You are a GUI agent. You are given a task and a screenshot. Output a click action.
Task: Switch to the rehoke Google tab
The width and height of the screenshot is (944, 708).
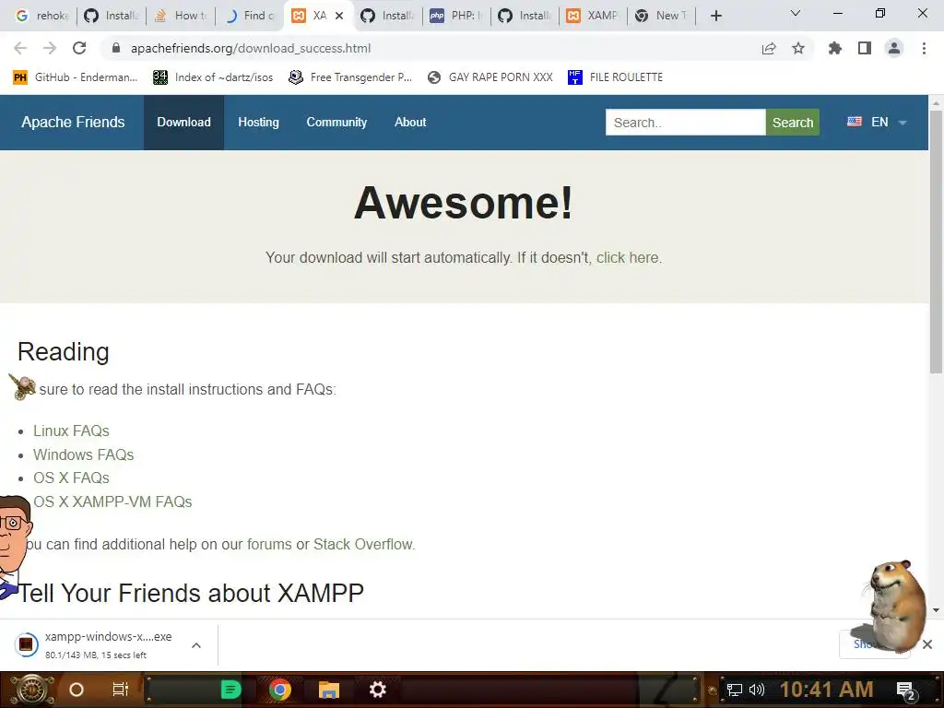tap(41, 16)
